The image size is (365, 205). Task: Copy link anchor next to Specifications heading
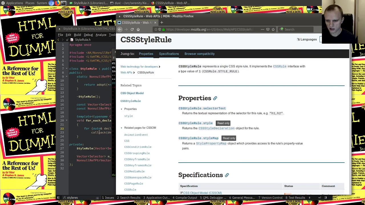point(227,175)
